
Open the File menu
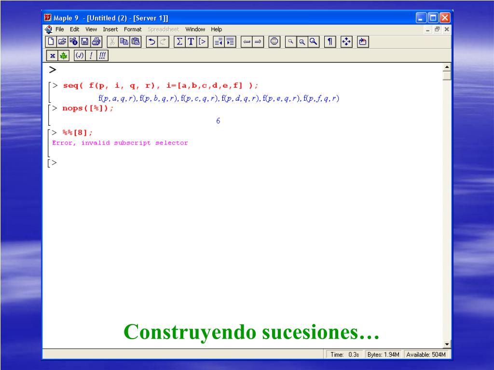coord(59,29)
